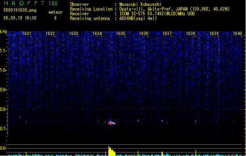The height and width of the screenshot is (156, 246).
Task: Click the tall yellow signal peak in level graph
Action: pos(111,151)
